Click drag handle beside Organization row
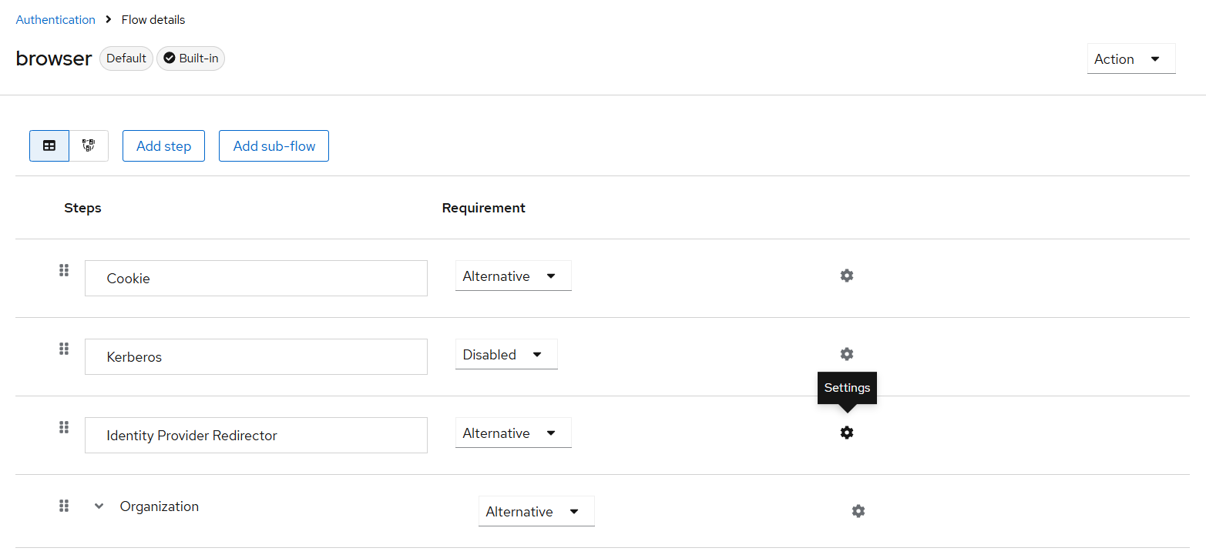This screenshot has height=558, width=1206. [x=64, y=506]
